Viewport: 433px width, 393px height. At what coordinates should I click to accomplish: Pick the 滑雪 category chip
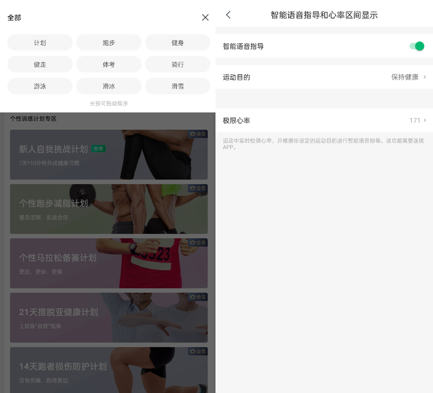(x=177, y=86)
